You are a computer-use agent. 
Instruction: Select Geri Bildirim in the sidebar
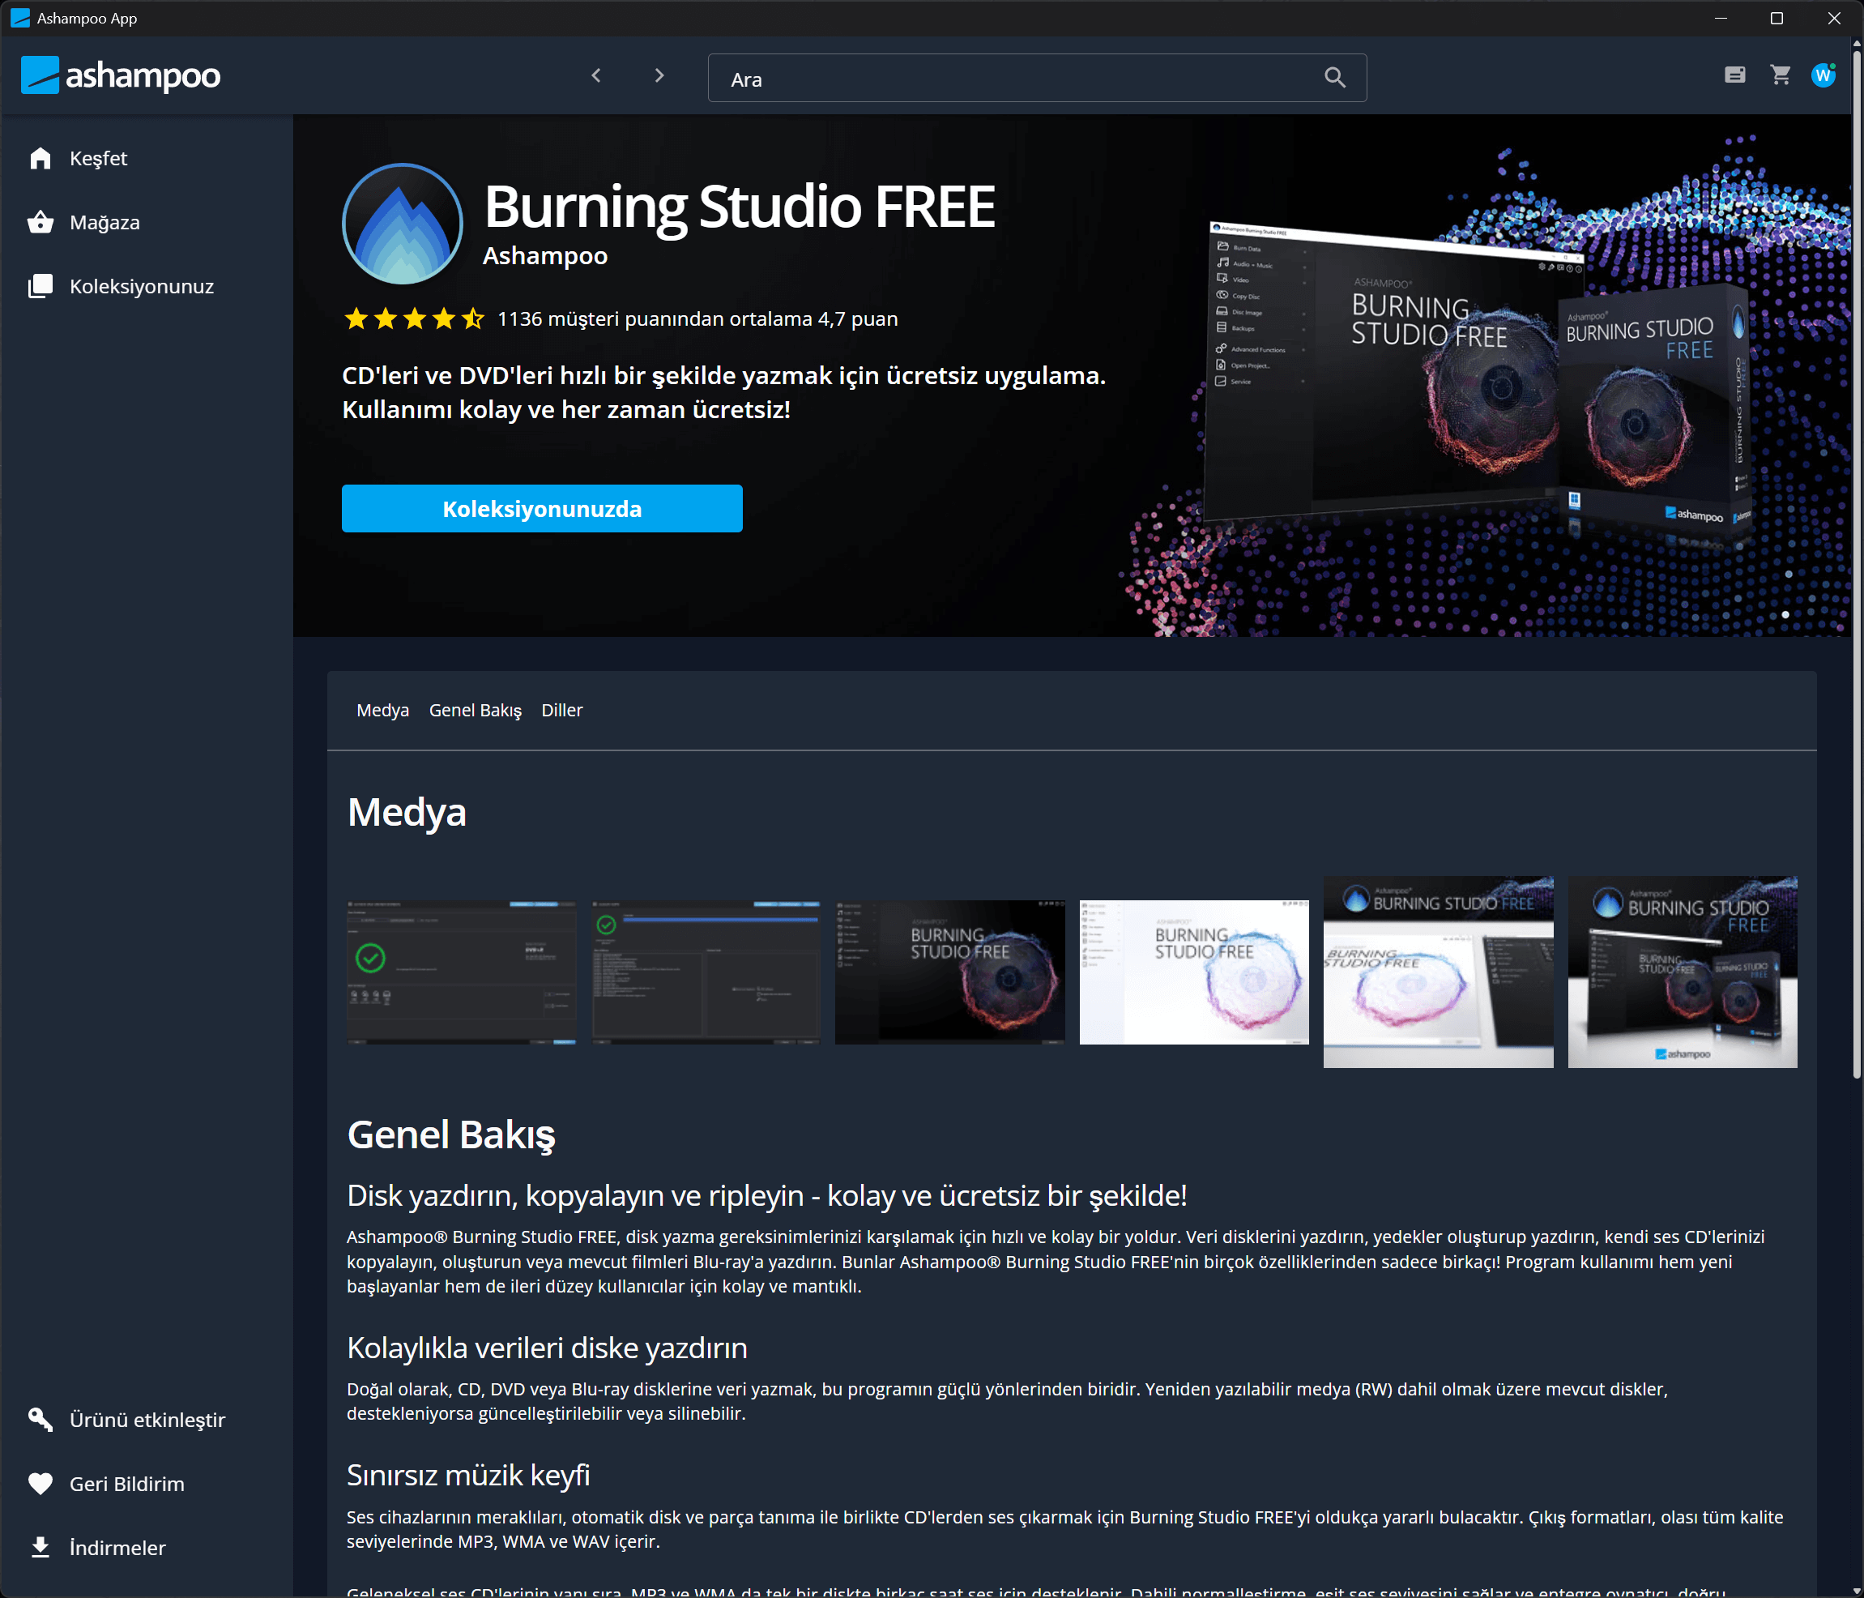(x=146, y=1484)
